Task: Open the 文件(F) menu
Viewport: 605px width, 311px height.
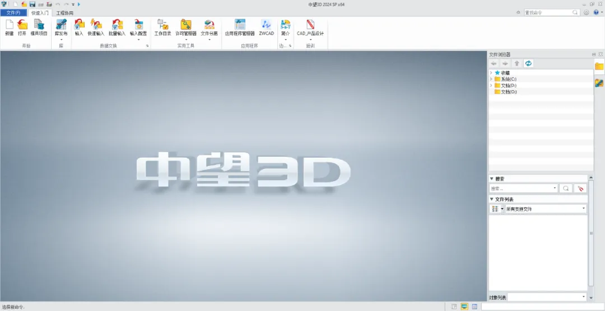Action: [x=13, y=13]
